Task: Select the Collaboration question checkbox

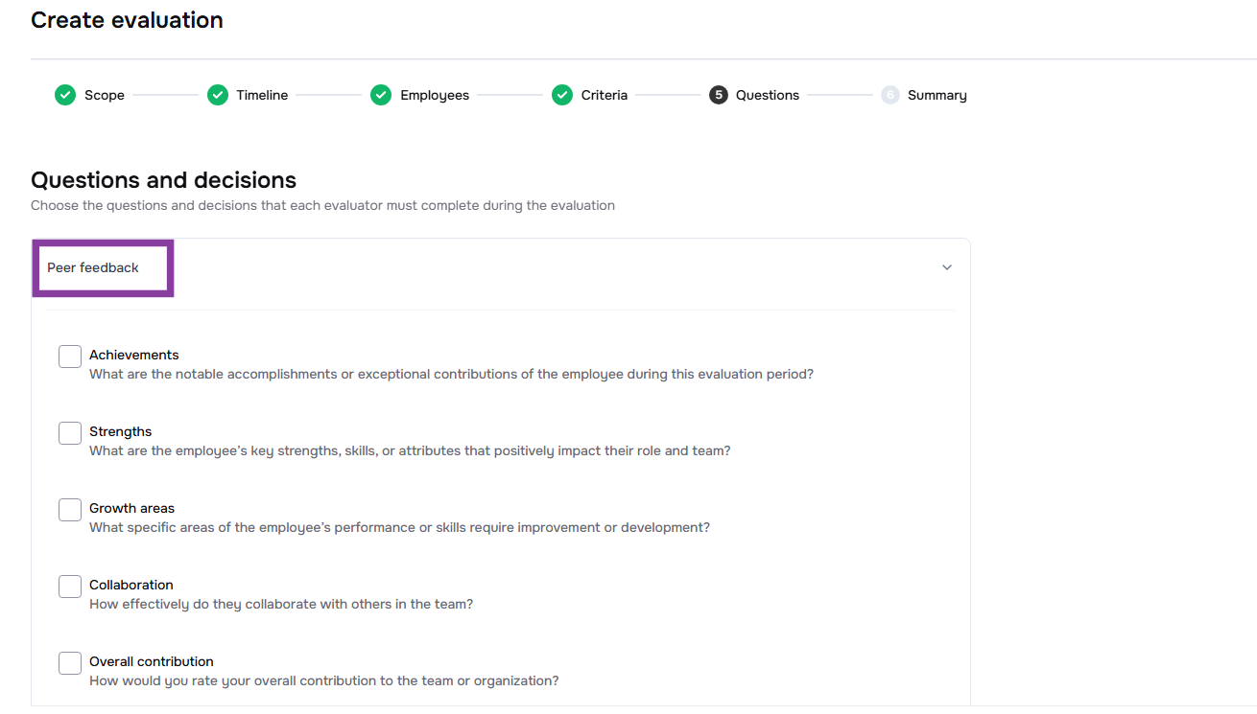Action: pyautogui.click(x=70, y=587)
